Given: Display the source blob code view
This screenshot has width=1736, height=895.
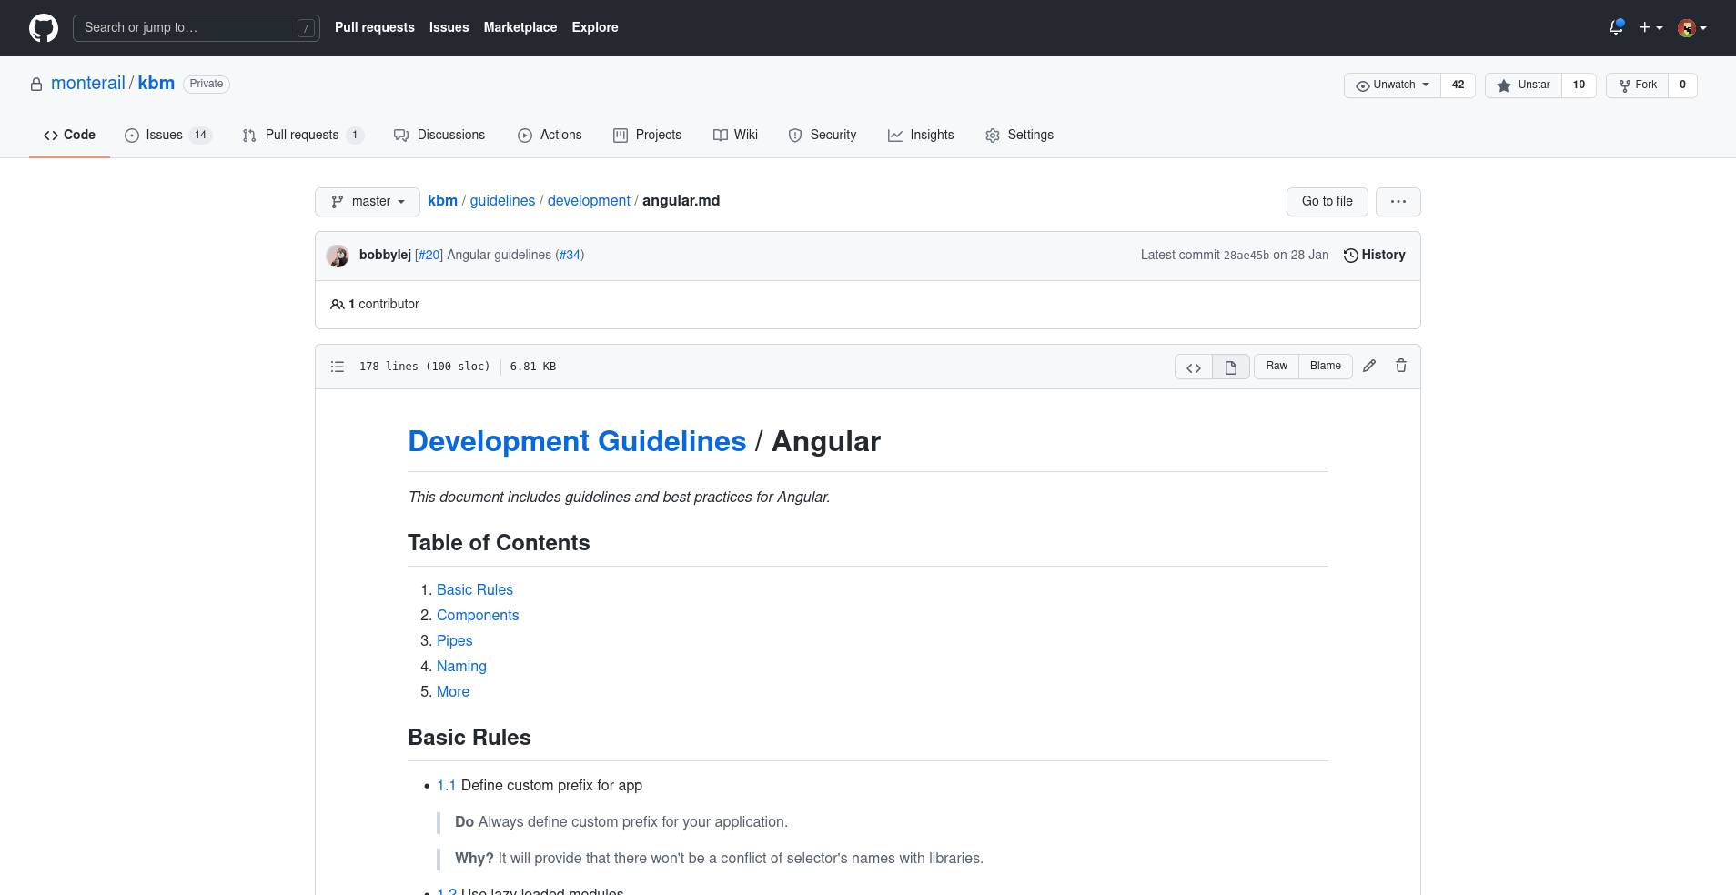Looking at the screenshot, I should (x=1193, y=367).
